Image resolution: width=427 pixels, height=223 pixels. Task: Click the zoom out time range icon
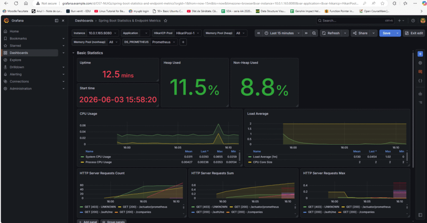point(314,33)
